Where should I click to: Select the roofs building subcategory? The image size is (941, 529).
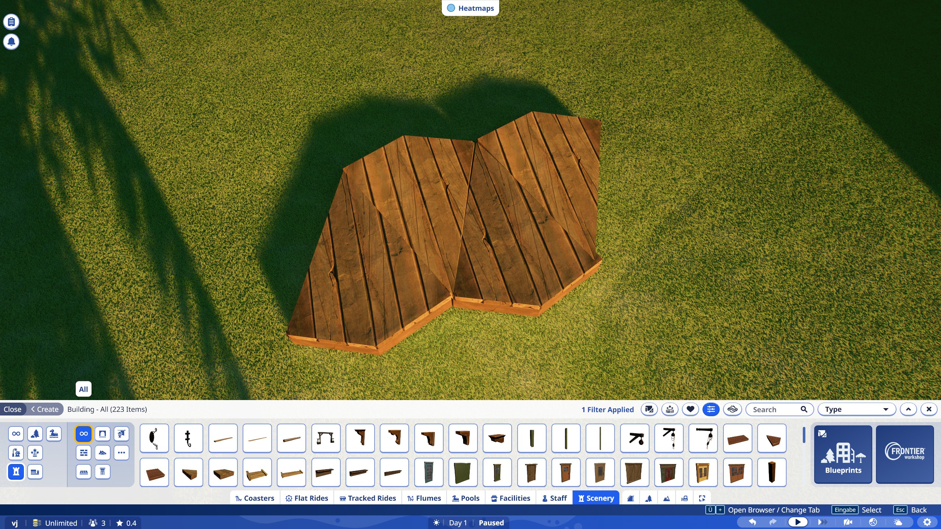click(103, 453)
